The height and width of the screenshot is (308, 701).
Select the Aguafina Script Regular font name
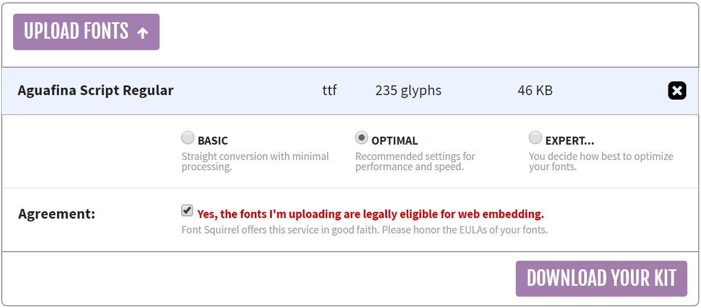click(x=96, y=91)
